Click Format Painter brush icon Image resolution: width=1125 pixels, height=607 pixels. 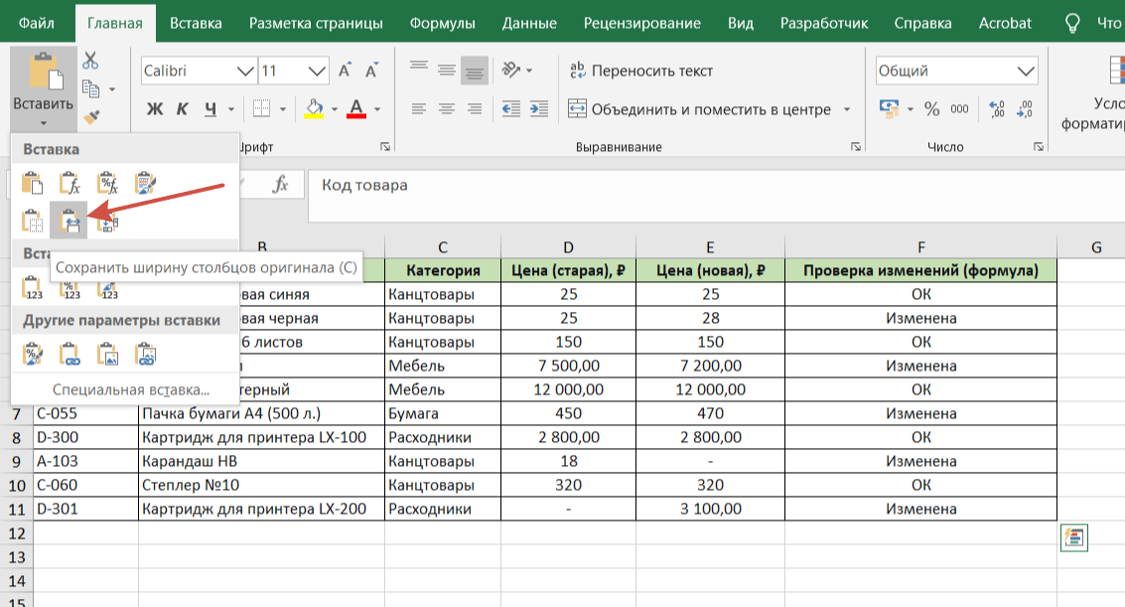pos(91,116)
